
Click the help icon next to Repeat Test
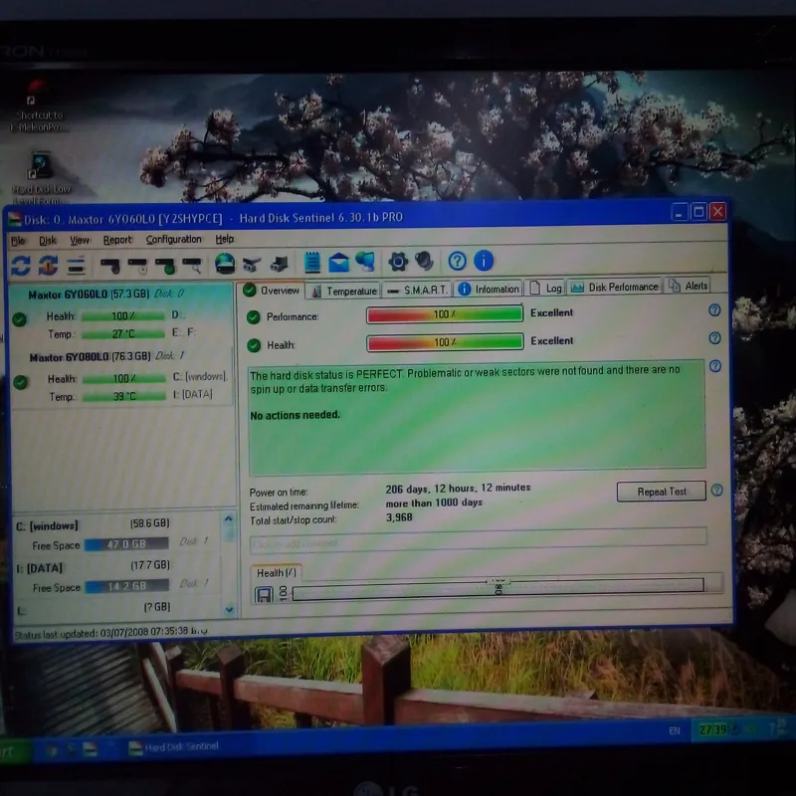pyautogui.click(x=716, y=490)
